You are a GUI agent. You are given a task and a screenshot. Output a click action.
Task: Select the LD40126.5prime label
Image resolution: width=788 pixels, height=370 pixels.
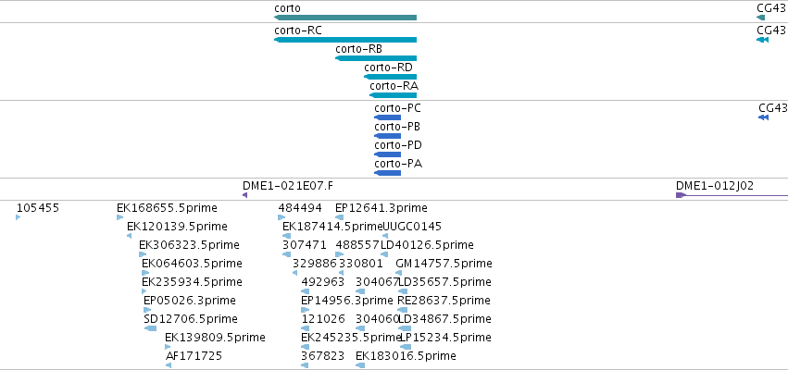coord(427,245)
